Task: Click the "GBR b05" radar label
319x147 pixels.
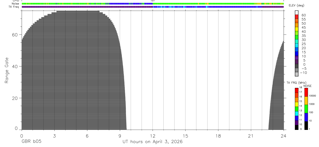Action: [31, 142]
